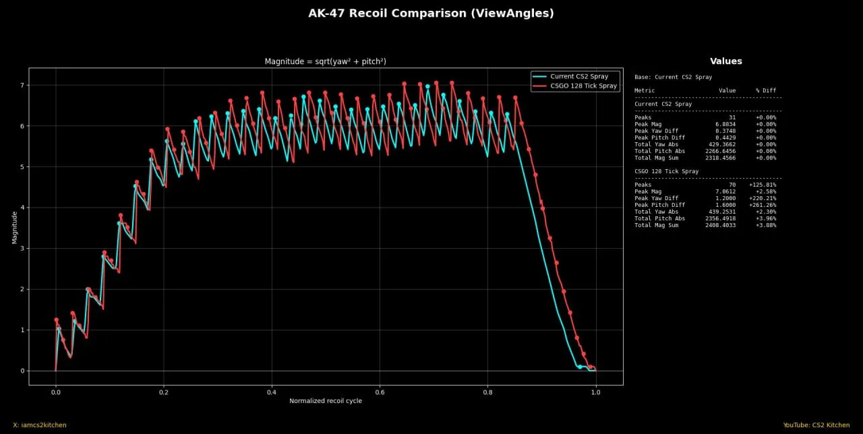Click the y-axis tick label '4'
Image resolution: width=863 pixels, height=434 pixels.
tap(22, 208)
